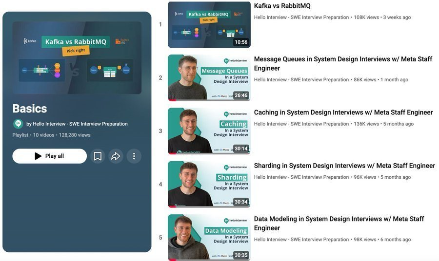
Task: Click the 26:46 duration badge
Action: point(241,95)
